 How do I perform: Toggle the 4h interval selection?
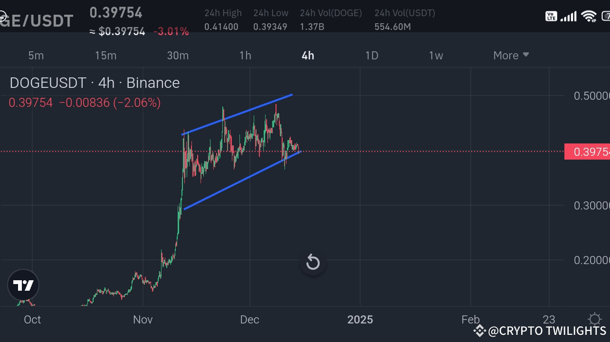(307, 55)
